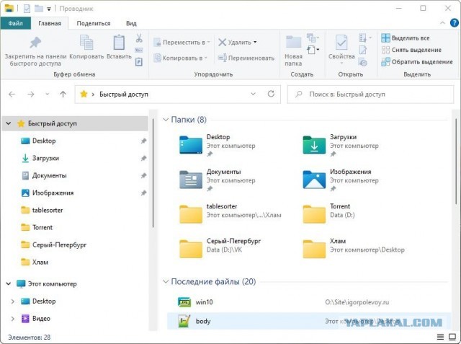Click the search box for Быстрый доступ
The image size is (461, 344).
click(370, 94)
